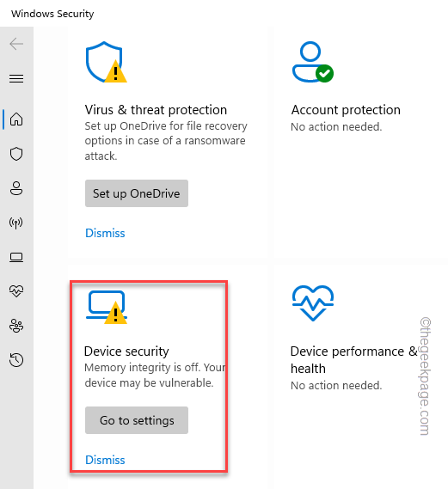
Task: Click 'Memory integrity is off' description text
Action: coord(155,376)
